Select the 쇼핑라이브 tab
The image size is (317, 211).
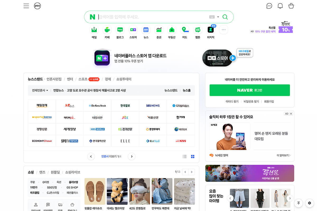pos(73,172)
